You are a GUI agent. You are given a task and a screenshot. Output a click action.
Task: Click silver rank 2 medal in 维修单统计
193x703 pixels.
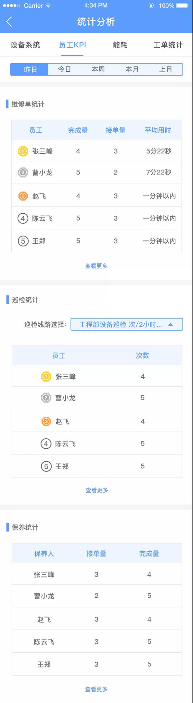tap(23, 172)
